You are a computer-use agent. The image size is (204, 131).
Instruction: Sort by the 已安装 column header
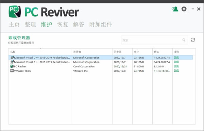point(122,52)
